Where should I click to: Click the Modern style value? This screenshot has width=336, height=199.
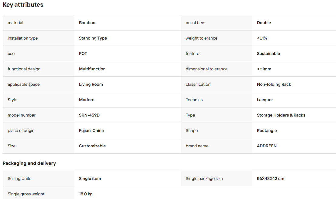[87, 100]
